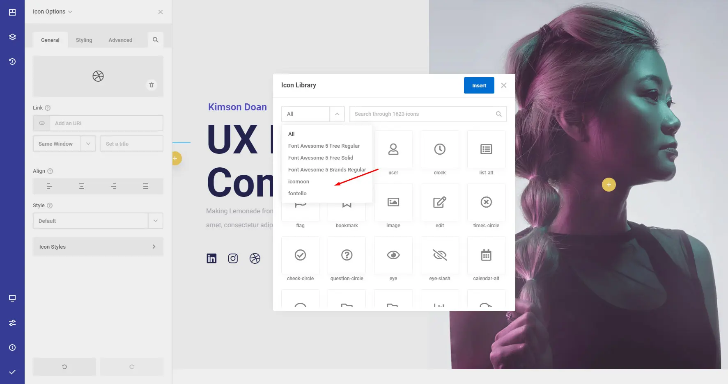
Task: Click the undo button at panel bottom
Action: 64,367
